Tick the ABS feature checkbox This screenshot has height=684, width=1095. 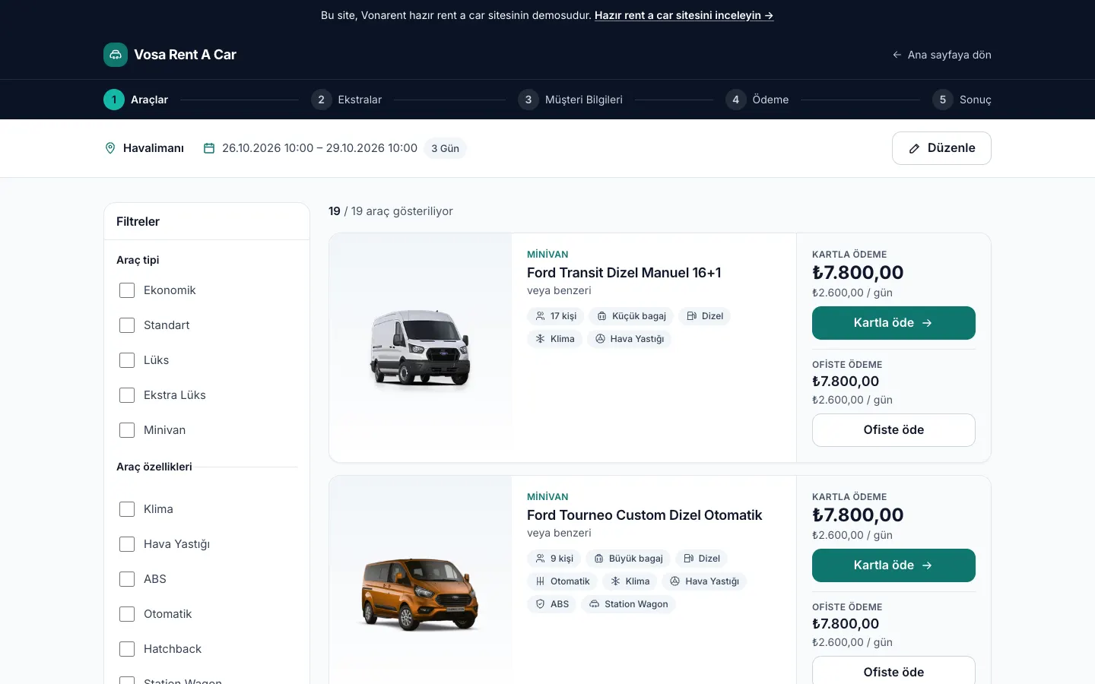pos(127,579)
